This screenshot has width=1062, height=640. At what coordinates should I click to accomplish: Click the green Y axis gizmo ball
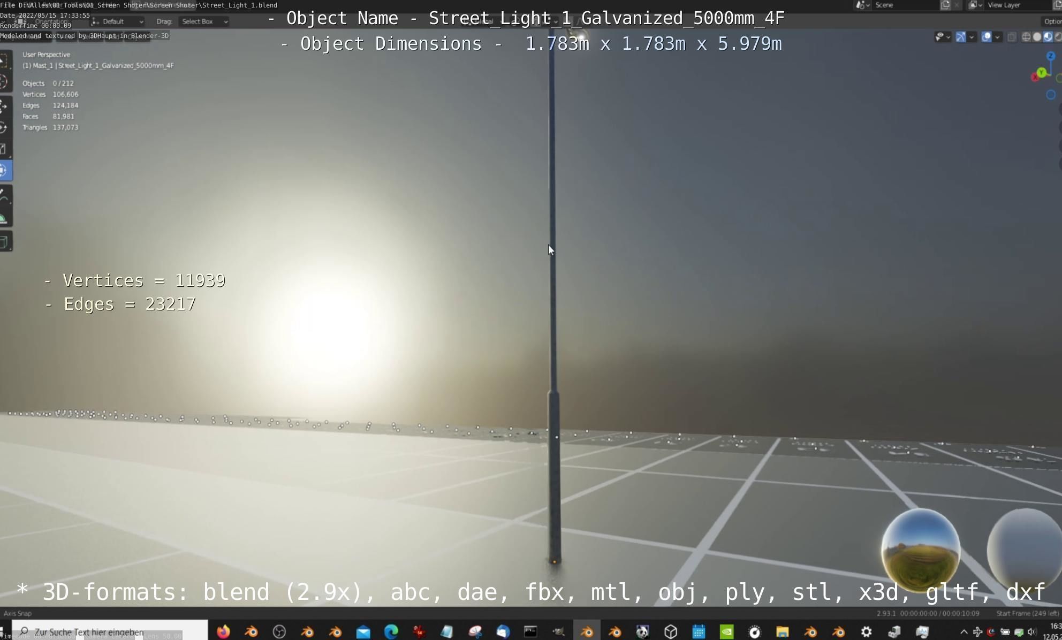pos(1041,72)
